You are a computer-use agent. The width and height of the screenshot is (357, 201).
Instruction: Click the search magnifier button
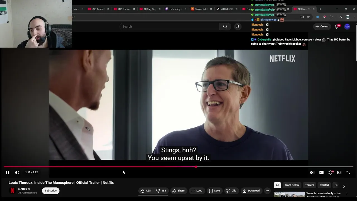tap(225, 27)
